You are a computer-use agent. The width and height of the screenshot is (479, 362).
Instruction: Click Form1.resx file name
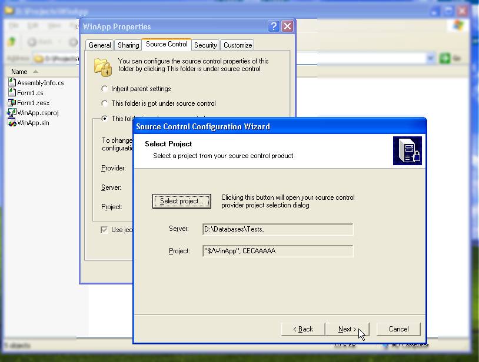tap(34, 103)
